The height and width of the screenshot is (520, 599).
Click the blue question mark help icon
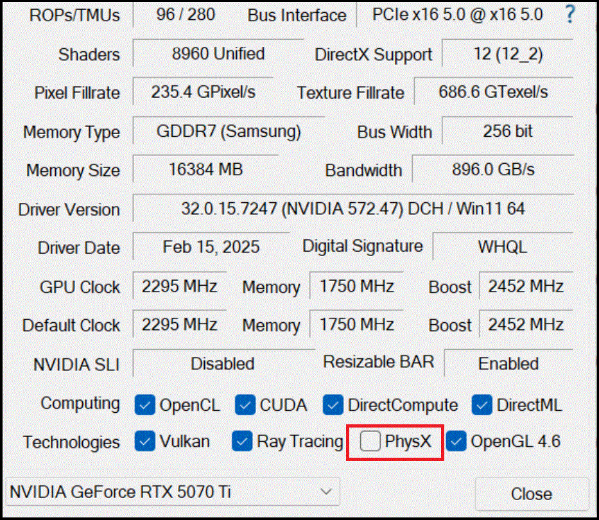(568, 15)
